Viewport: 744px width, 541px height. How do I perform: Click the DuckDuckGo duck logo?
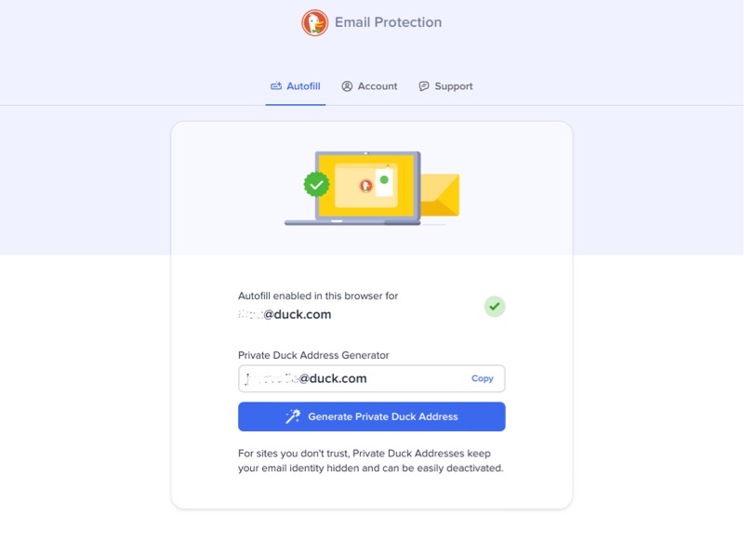(314, 22)
